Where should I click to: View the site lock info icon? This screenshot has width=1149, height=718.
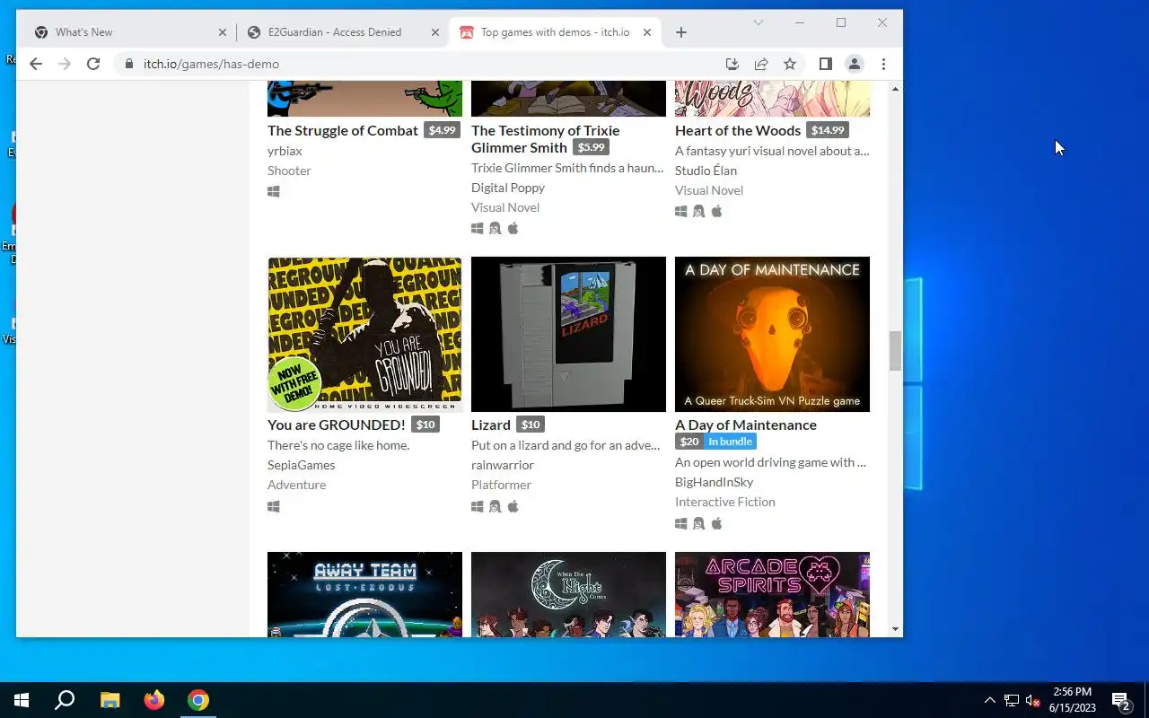click(x=129, y=64)
